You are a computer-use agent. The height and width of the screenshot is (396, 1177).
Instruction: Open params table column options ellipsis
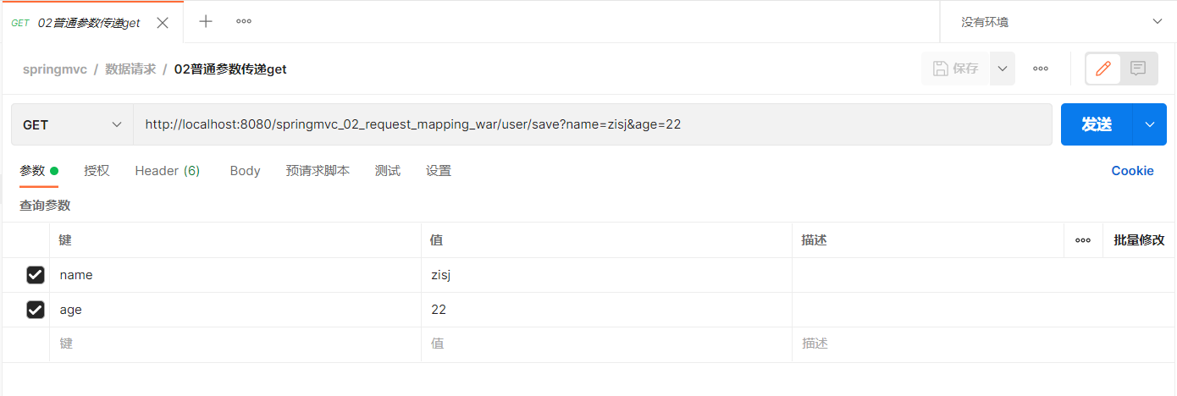(1082, 240)
